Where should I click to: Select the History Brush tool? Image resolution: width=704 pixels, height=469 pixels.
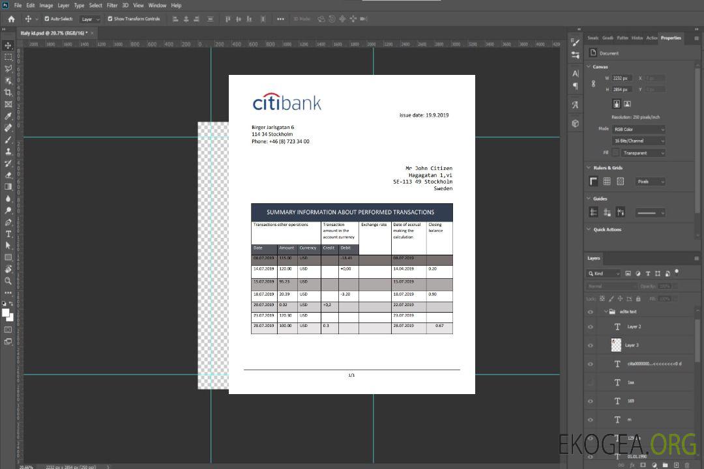click(x=8, y=163)
